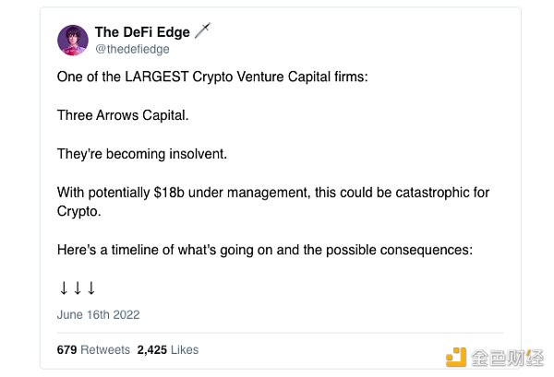Click the 'Here's a timeline' sentence

265,250
